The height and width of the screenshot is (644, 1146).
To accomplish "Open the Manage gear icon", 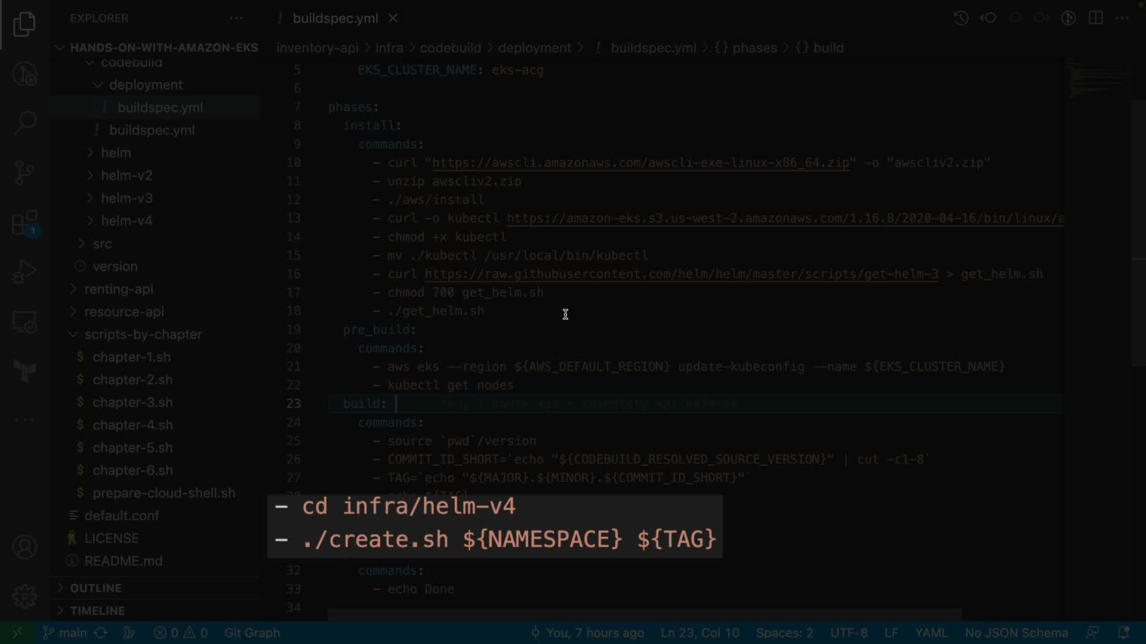I will coord(24,596).
